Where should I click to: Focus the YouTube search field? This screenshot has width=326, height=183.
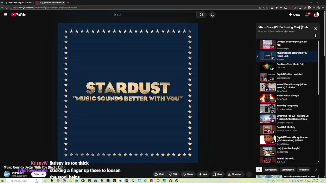[154, 14]
